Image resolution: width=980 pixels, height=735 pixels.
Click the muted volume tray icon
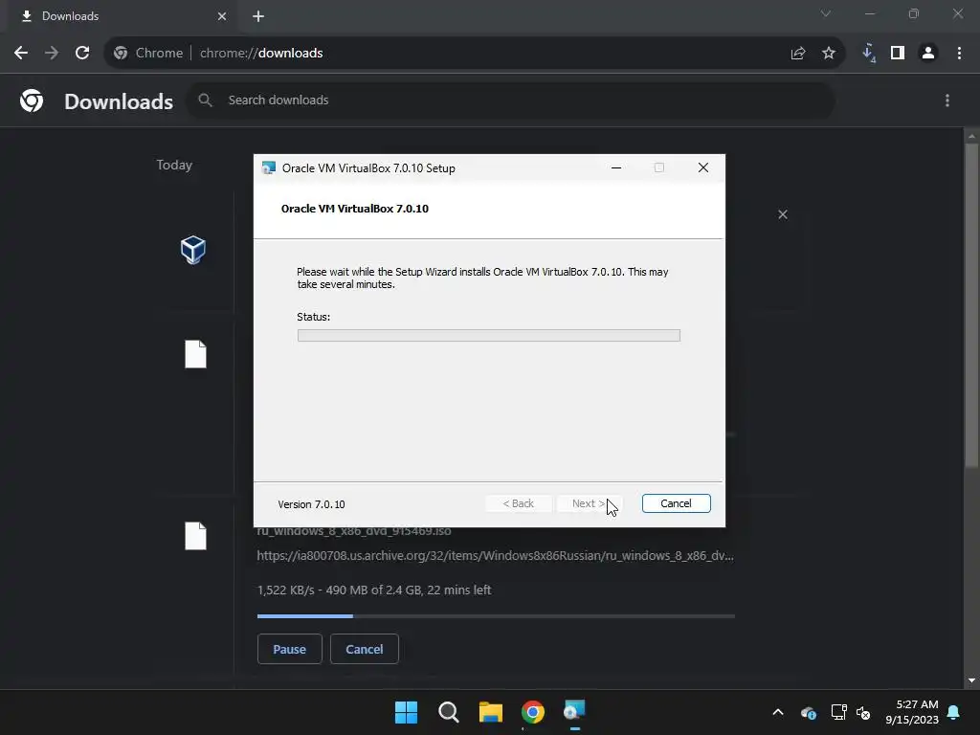click(863, 712)
